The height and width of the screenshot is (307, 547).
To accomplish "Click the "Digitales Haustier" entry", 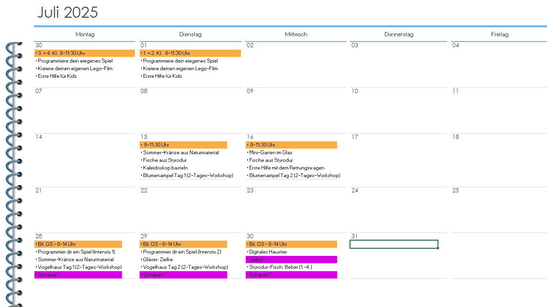I will click(268, 252).
